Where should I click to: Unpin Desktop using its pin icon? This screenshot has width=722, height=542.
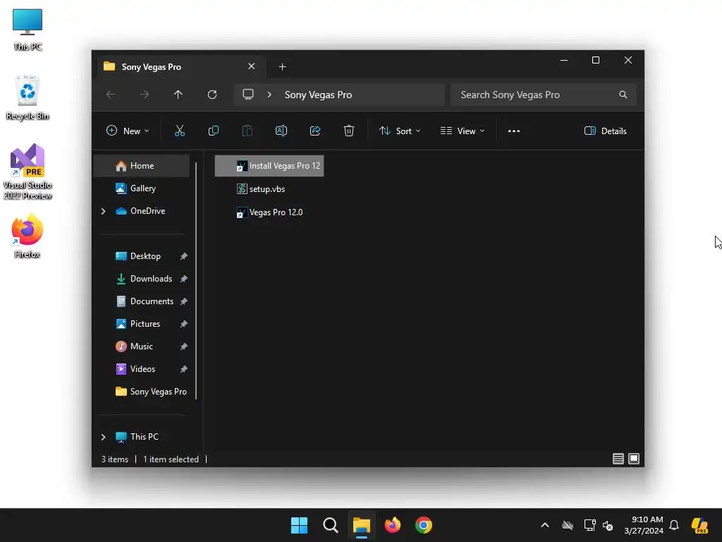pos(184,256)
